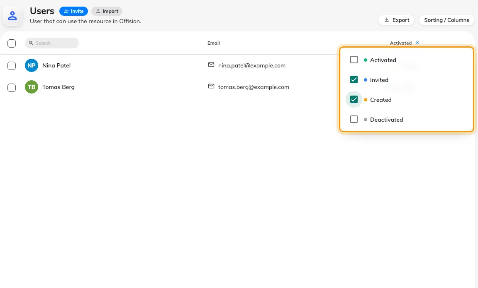
Task: Click the envelope icon beside nina.patel@example.com
Action: tap(211, 65)
